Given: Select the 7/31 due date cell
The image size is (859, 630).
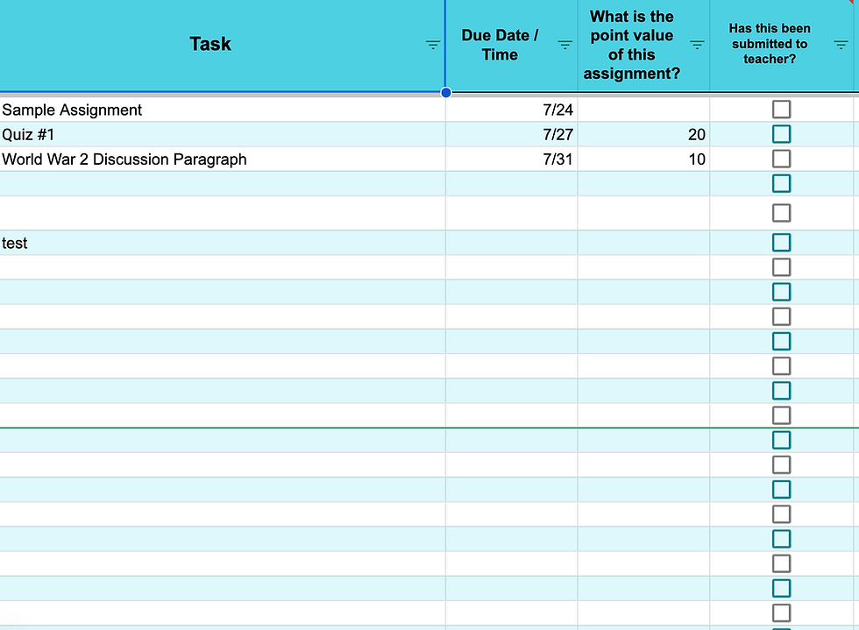Looking at the screenshot, I should point(512,159).
